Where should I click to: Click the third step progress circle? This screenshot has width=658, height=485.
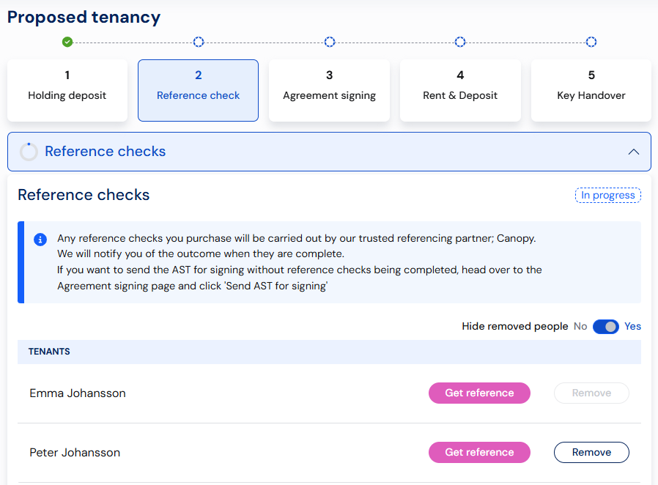(x=330, y=42)
